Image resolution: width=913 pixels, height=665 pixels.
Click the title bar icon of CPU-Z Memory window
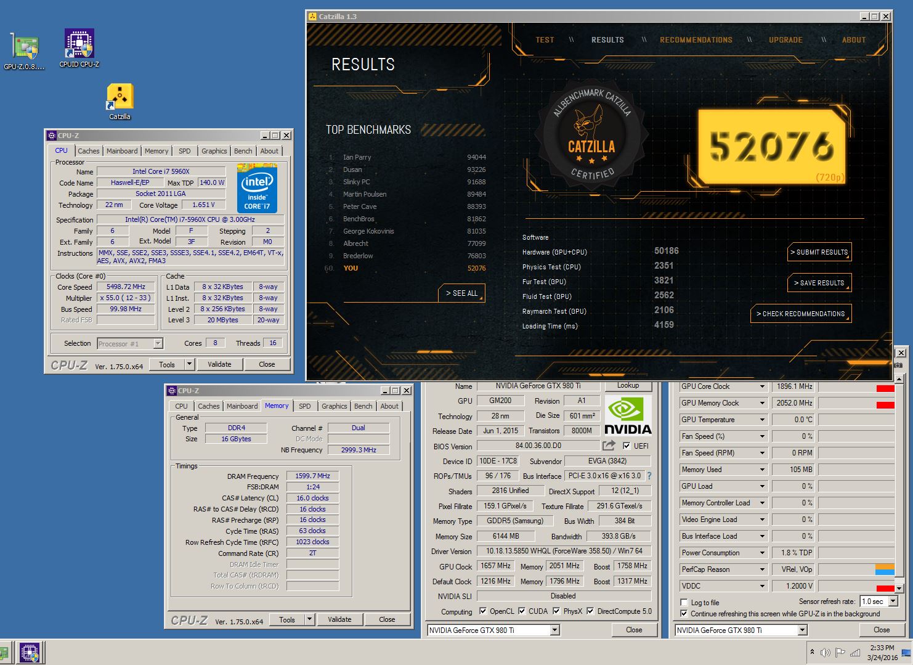point(172,391)
